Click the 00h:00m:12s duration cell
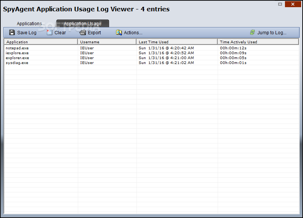The width and height of the screenshot is (303, 218). click(233, 48)
